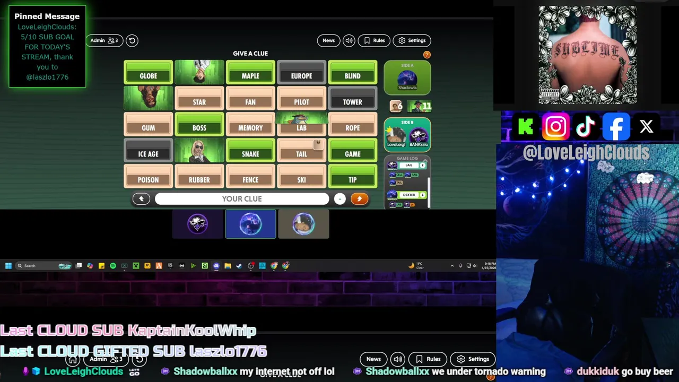The height and width of the screenshot is (382, 679).
Task: Collapse the Game Log panel chevron
Action: [x=425, y=159]
